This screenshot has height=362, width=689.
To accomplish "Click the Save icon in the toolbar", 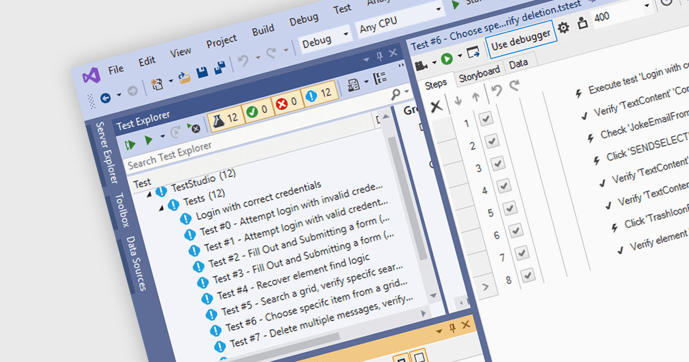I will (x=202, y=72).
